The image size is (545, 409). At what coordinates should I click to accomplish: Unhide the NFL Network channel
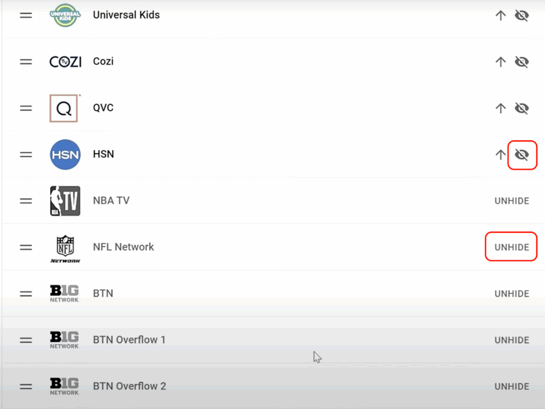click(511, 247)
